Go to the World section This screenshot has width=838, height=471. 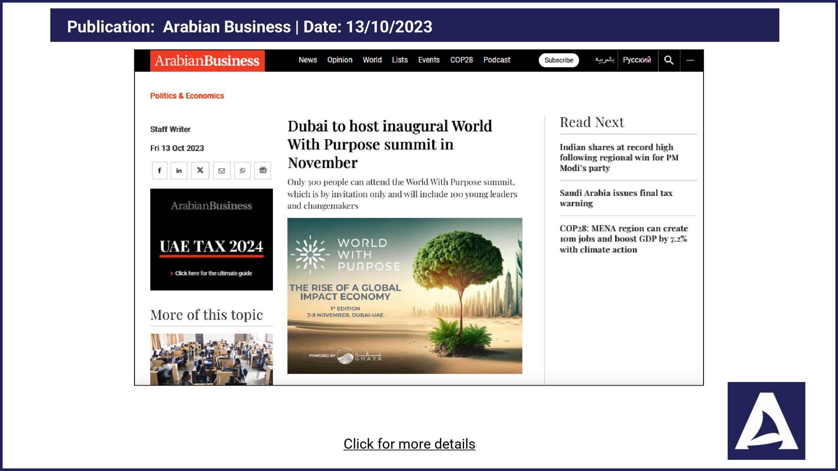pos(372,60)
